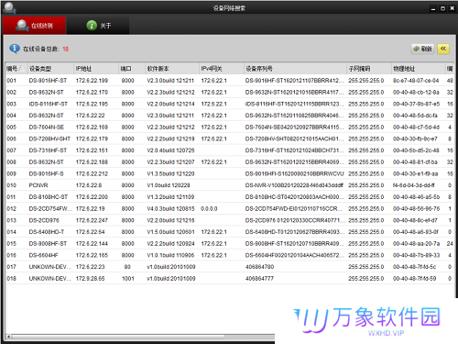Switch to the 关于 (About) tab
458x344 pixels.
tap(98, 26)
